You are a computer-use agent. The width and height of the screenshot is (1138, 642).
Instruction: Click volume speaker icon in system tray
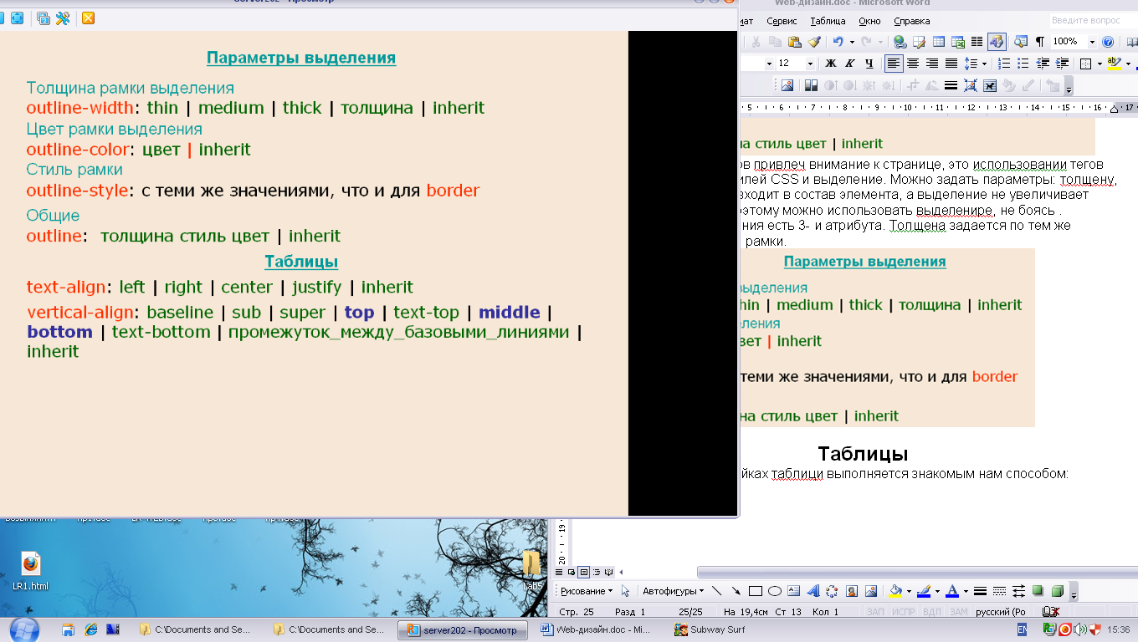pos(1081,629)
